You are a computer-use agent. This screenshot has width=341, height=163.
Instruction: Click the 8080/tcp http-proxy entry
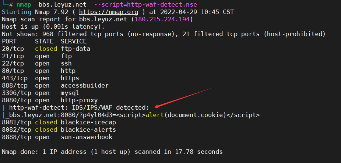(x=50, y=100)
